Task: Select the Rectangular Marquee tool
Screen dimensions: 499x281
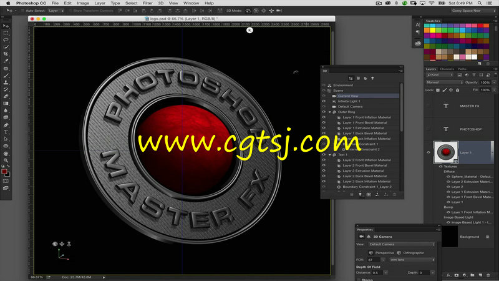Action: tap(6, 33)
